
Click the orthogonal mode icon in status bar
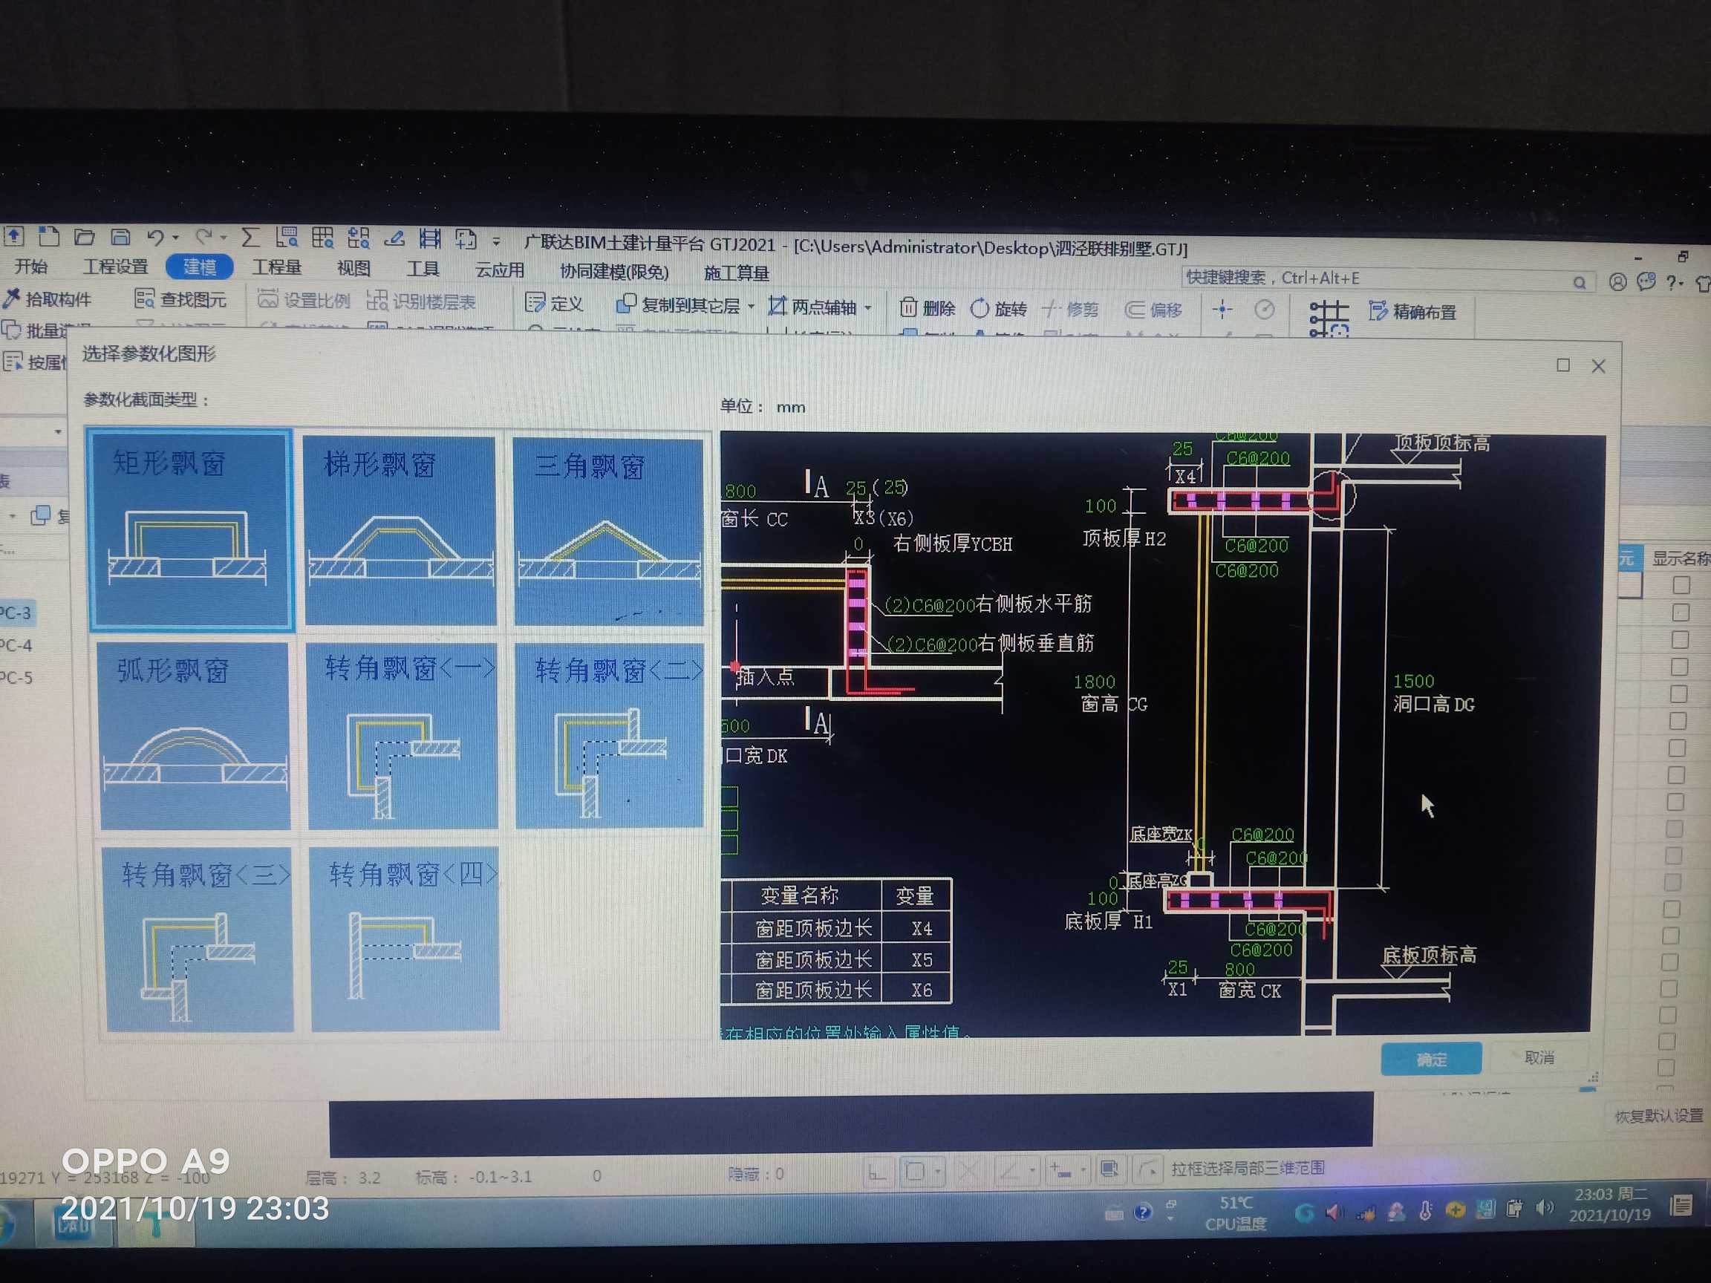878,1172
